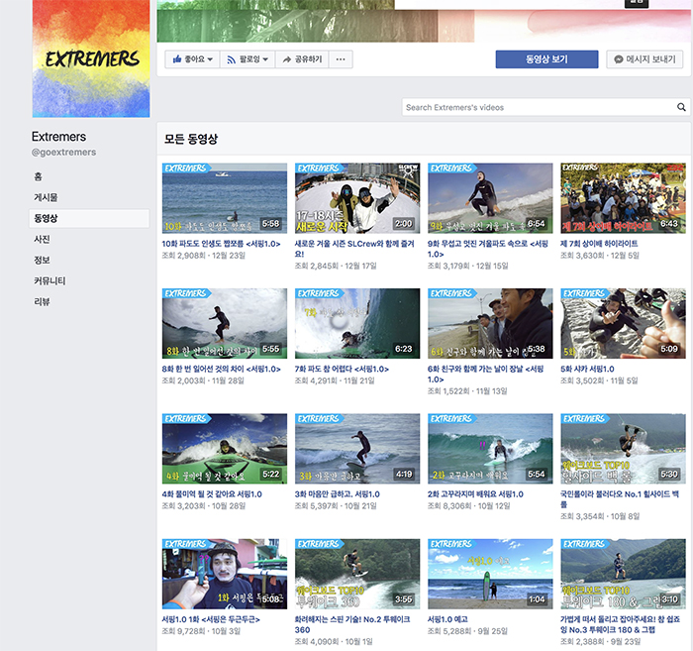Open the 리뷰 sidebar page
The width and height of the screenshot is (693, 651).
point(42,301)
